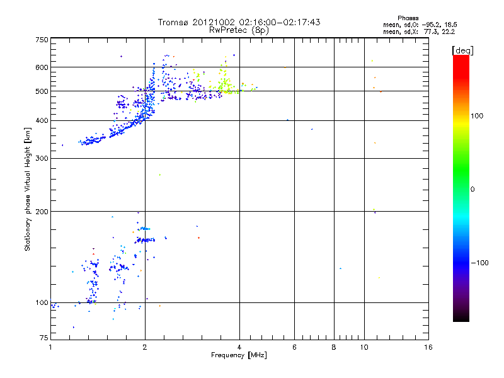Click the '0' label beside the color bar

(x=472, y=189)
